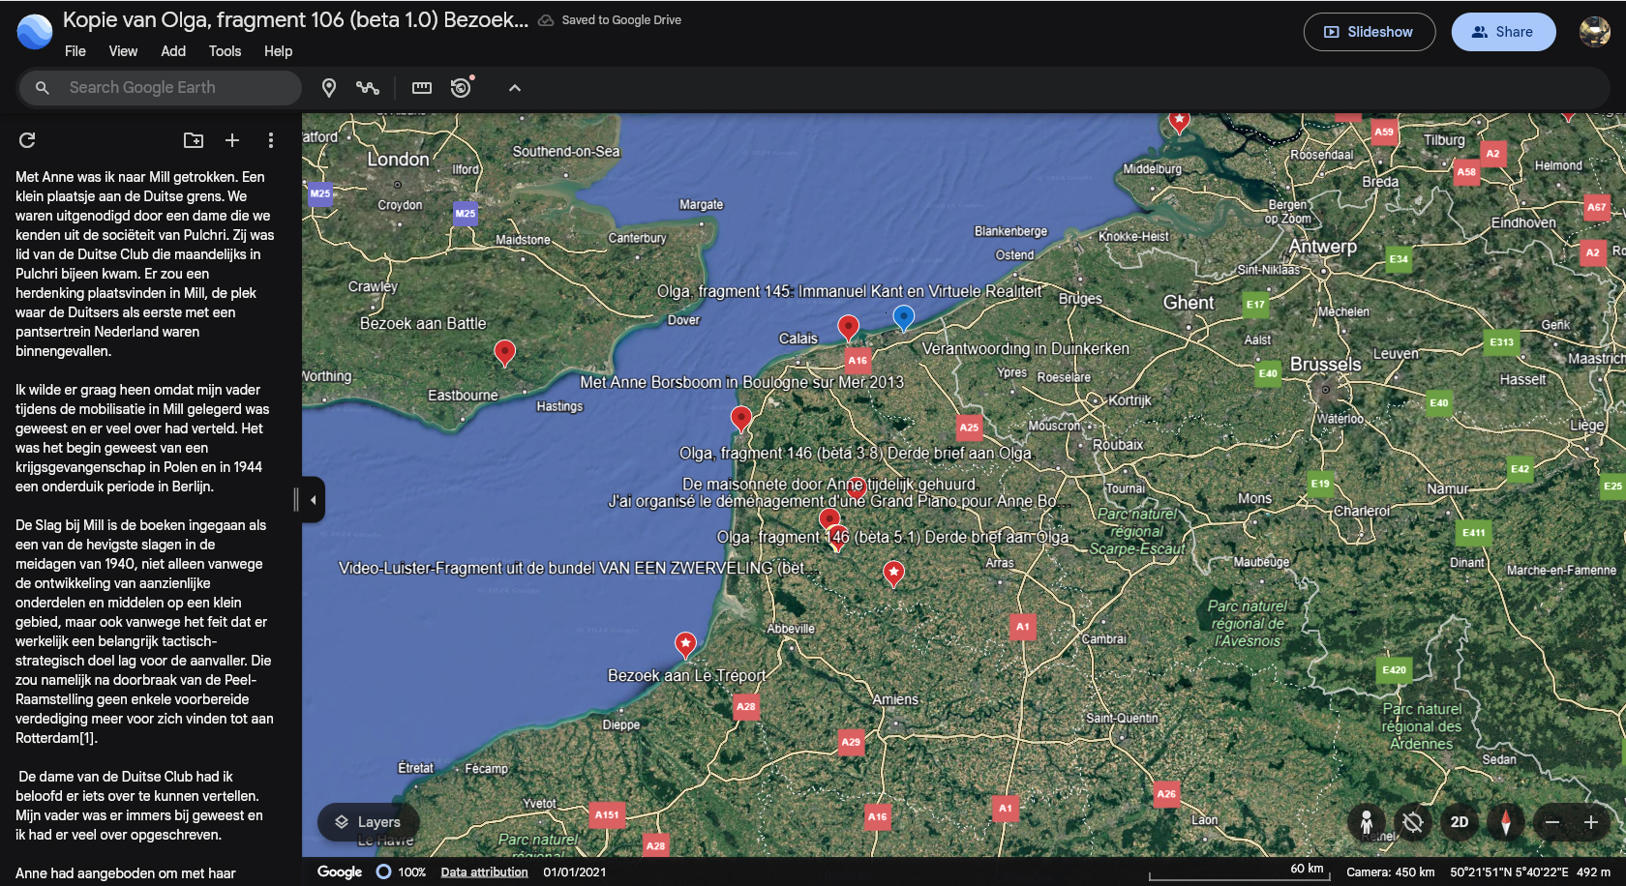
Task: Add a new feature with plus icon
Action: point(232,140)
